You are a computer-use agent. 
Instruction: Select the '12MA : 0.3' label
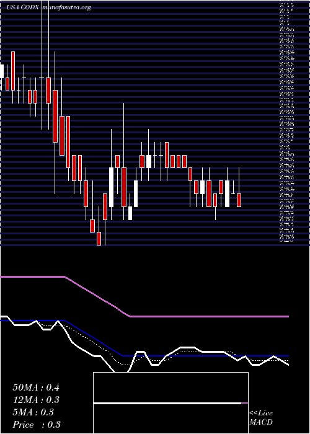pyautogui.click(x=36, y=400)
